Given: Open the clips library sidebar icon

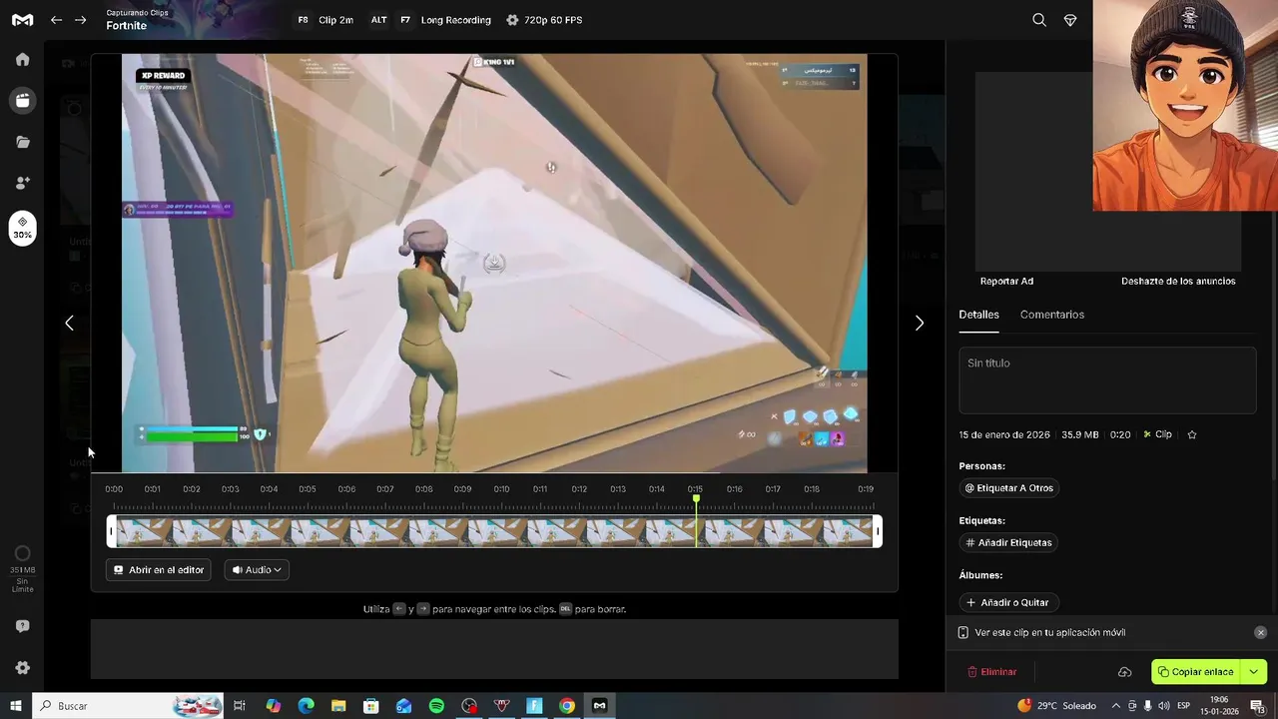Looking at the screenshot, I should click(x=22, y=101).
